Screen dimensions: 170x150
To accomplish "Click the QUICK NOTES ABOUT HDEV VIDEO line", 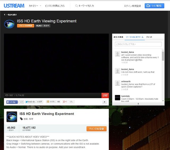I will (28, 137).
